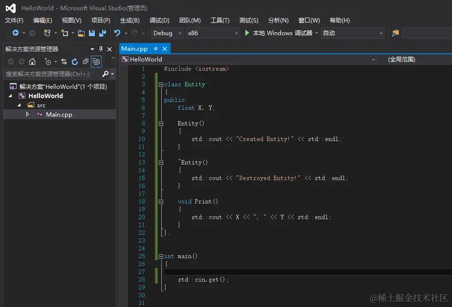Open the 生成(B) menu
This screenshot has height=307, width=452.
pyautogui.click(x=129, y=20)
